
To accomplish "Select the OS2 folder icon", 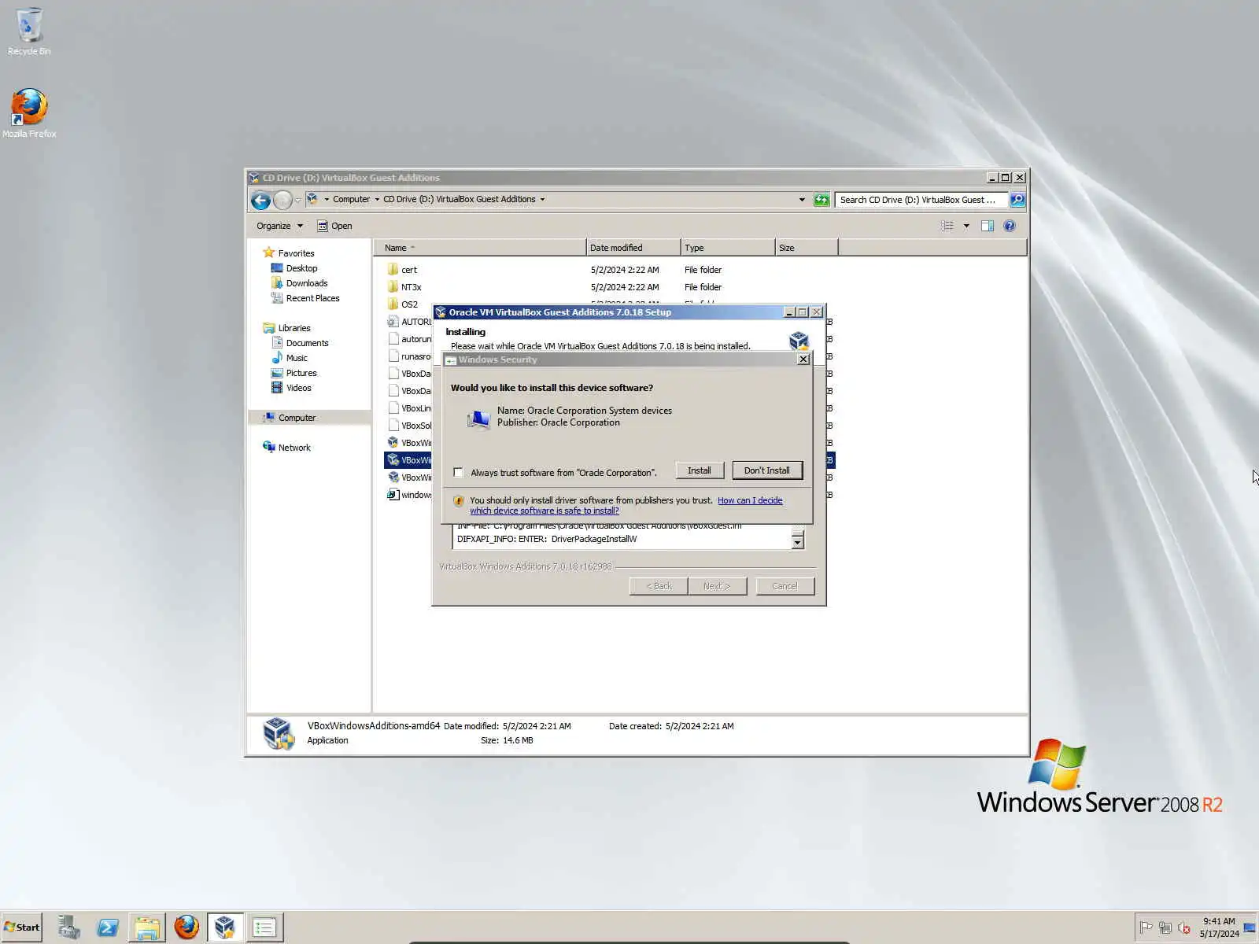I will 393,304.
